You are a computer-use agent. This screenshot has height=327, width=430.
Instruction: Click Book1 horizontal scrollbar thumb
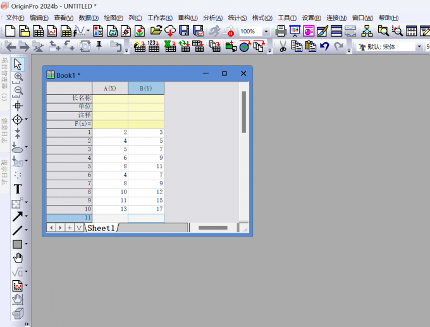click(x=213, y=228)
